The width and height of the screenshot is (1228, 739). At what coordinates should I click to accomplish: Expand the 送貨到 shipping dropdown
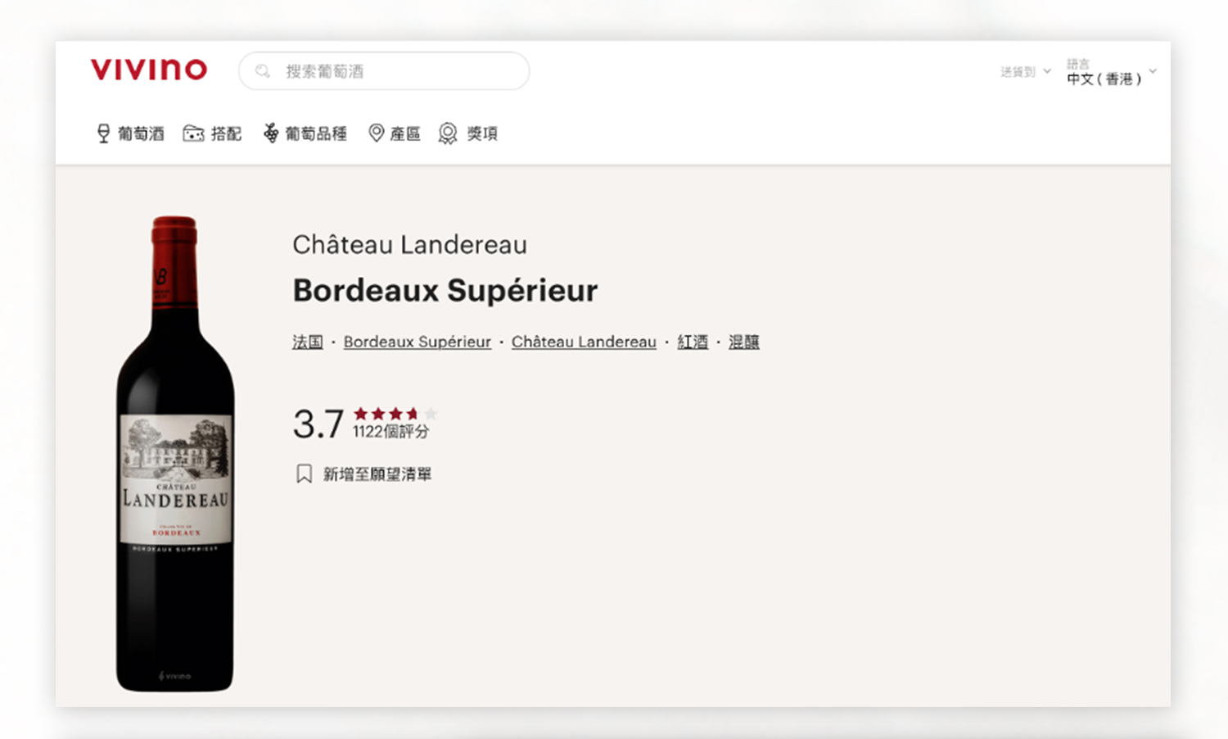click(x=1026, y=72)
